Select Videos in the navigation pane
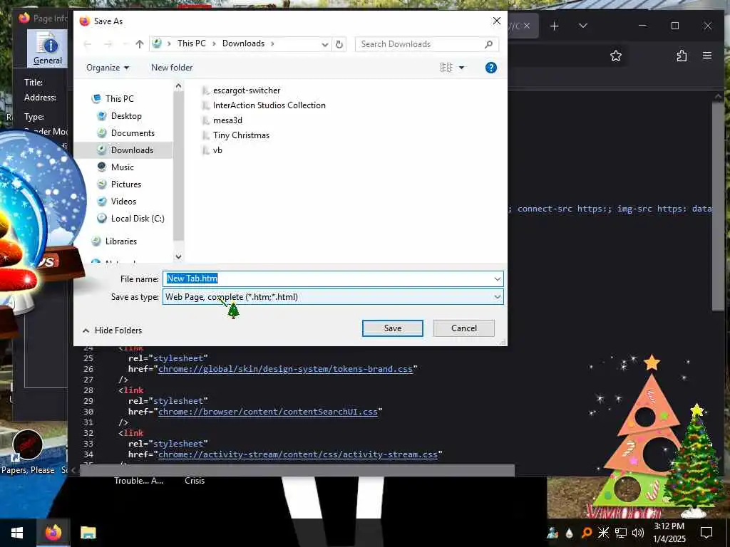This screenshot has height=547, width=730. [118, 202]
